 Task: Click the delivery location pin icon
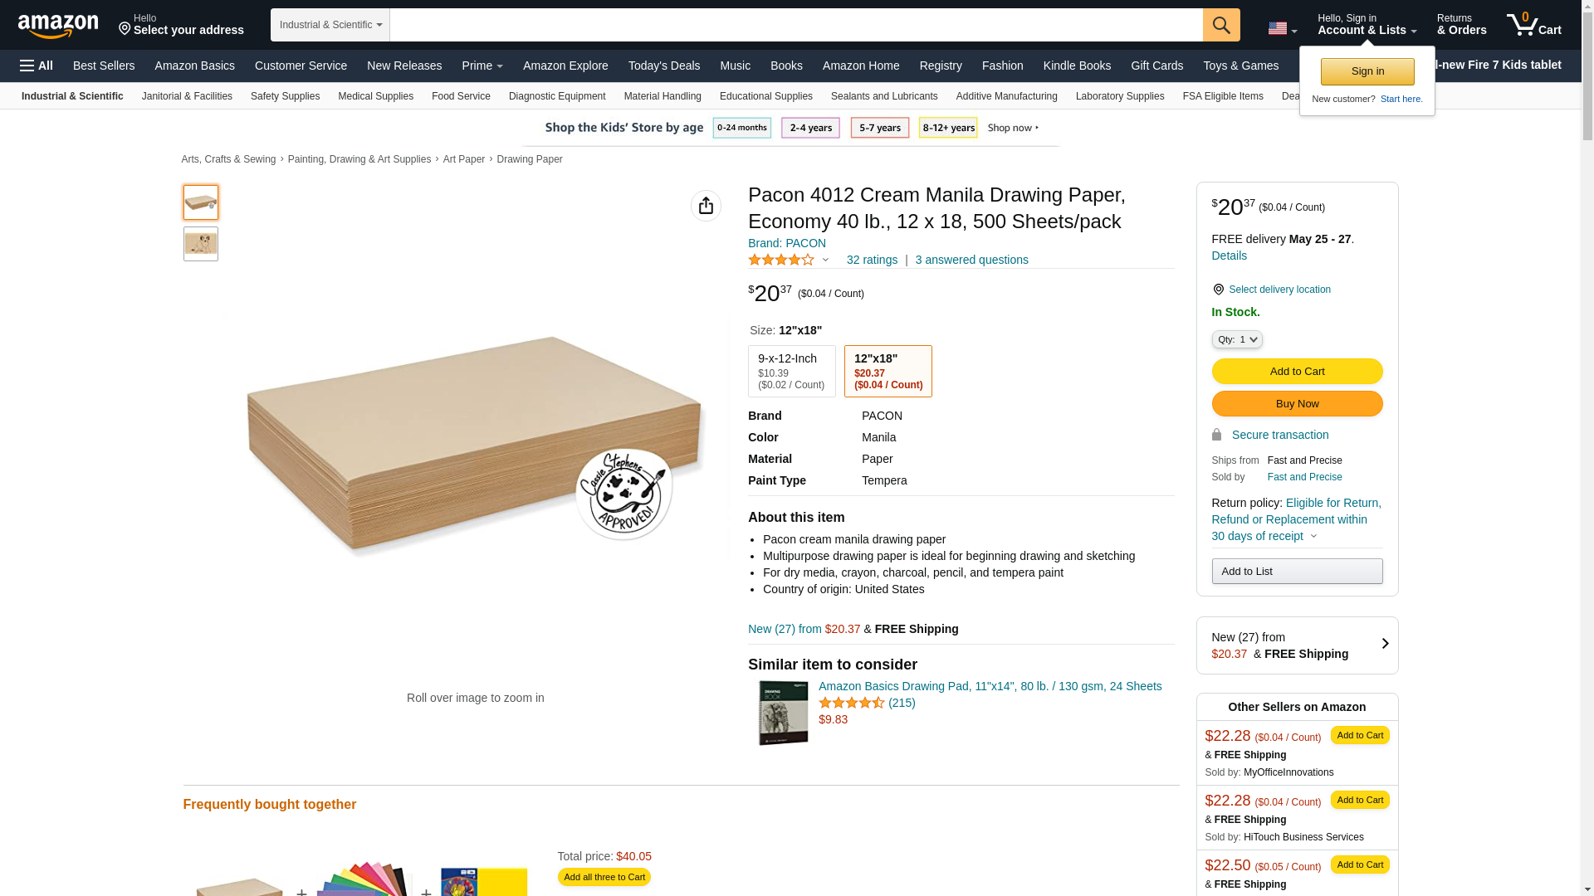[x=1218, y=290]
